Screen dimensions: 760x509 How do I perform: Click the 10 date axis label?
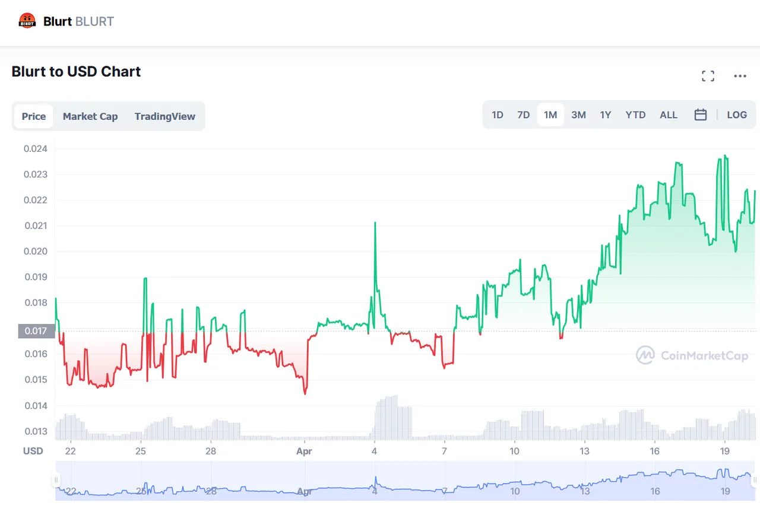point(514,451)
